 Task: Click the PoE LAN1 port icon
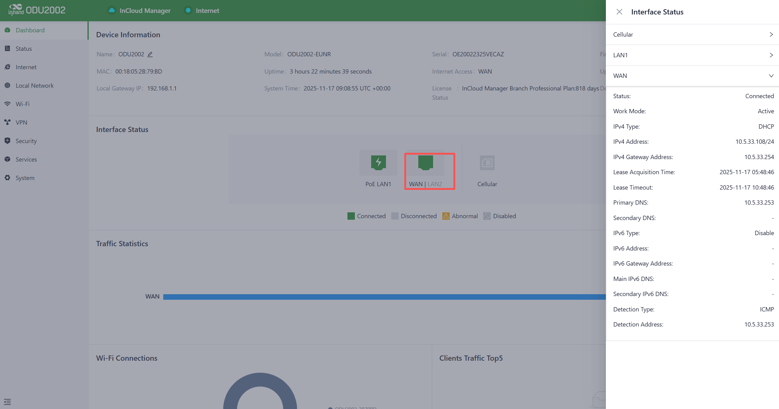(x=378, y=162)
